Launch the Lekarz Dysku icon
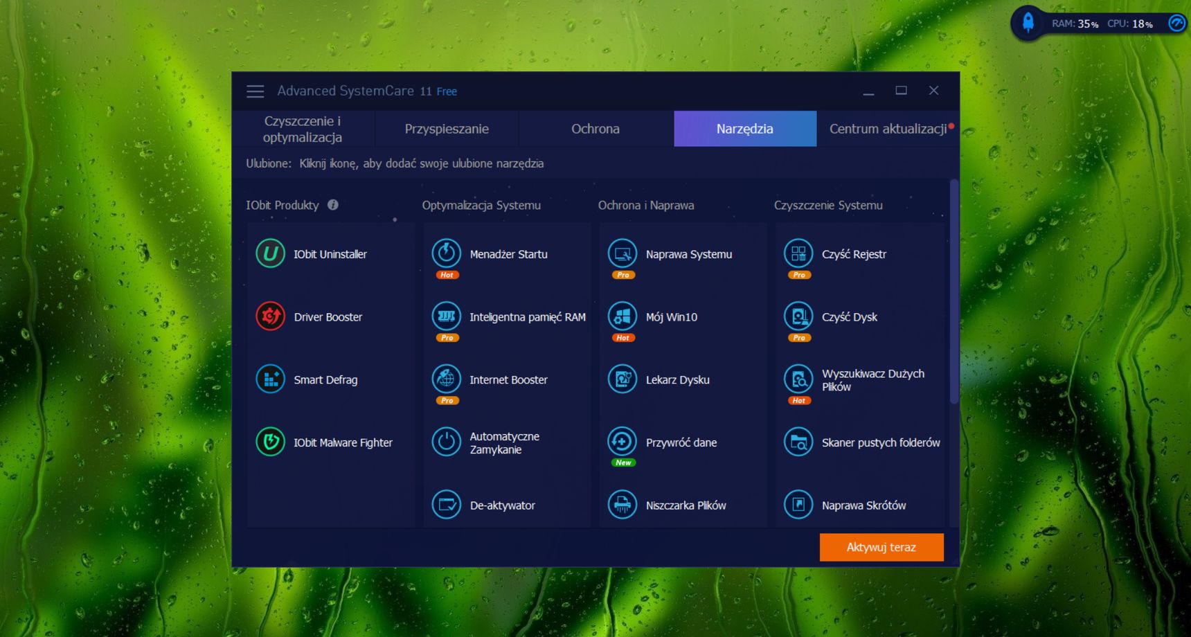1191x637 pixels. (x=623, y=379)
